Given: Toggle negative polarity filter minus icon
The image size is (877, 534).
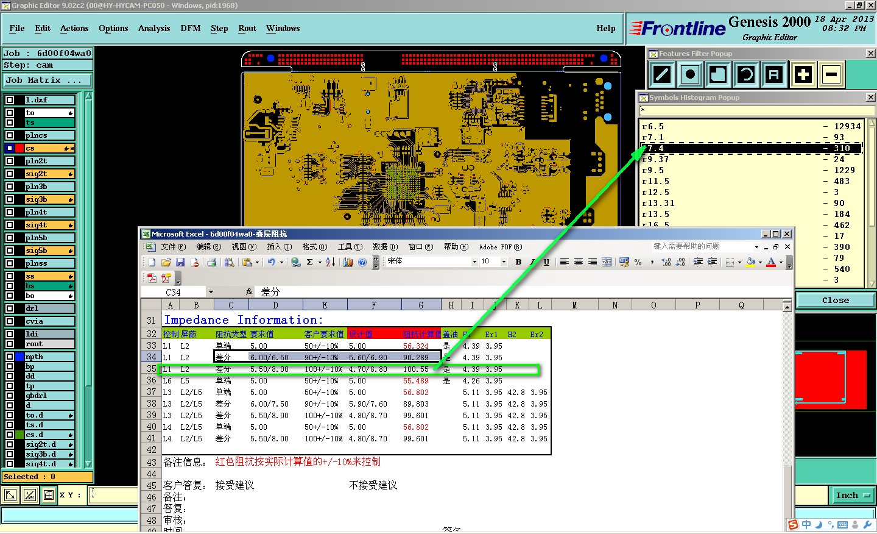Looking at the screenshot, I should 831,75.
